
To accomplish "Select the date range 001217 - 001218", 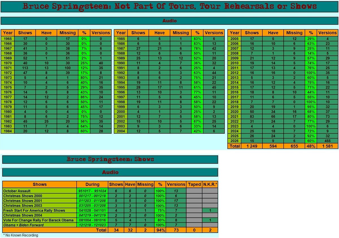I will coord(92,196).
